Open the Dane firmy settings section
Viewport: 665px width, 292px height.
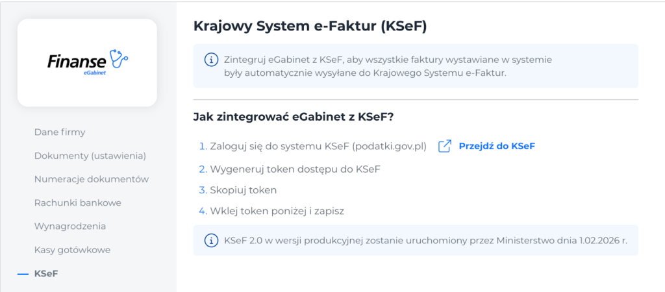pyautogui.click(x=60, y=132)
